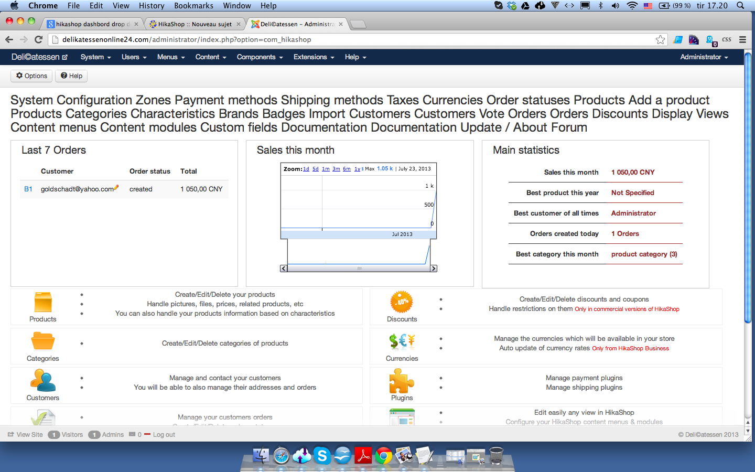Click the page vertical scrollbar

(x=748, y=189)
